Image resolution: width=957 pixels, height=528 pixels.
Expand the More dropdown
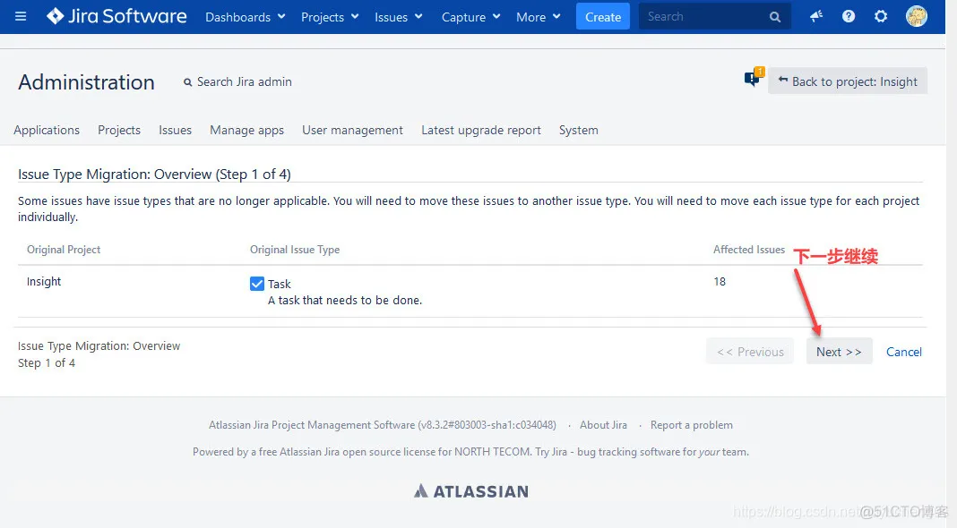coord(538,17)
